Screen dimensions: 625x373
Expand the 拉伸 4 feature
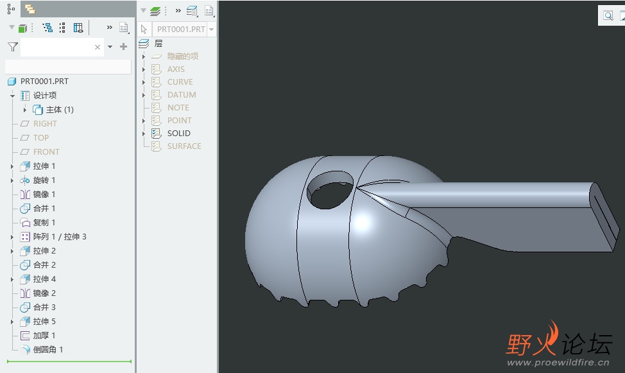click(x=12, y=279)
